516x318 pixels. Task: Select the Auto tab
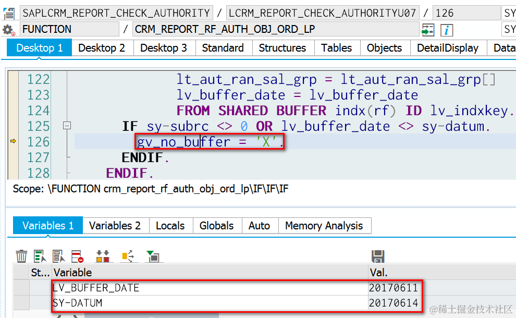260,226
